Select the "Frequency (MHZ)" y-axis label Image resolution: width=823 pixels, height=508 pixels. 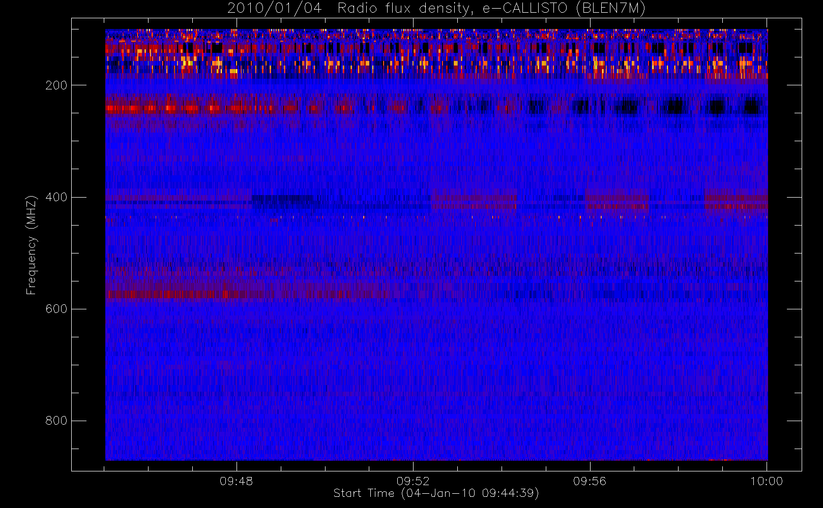tap(32, 245)
